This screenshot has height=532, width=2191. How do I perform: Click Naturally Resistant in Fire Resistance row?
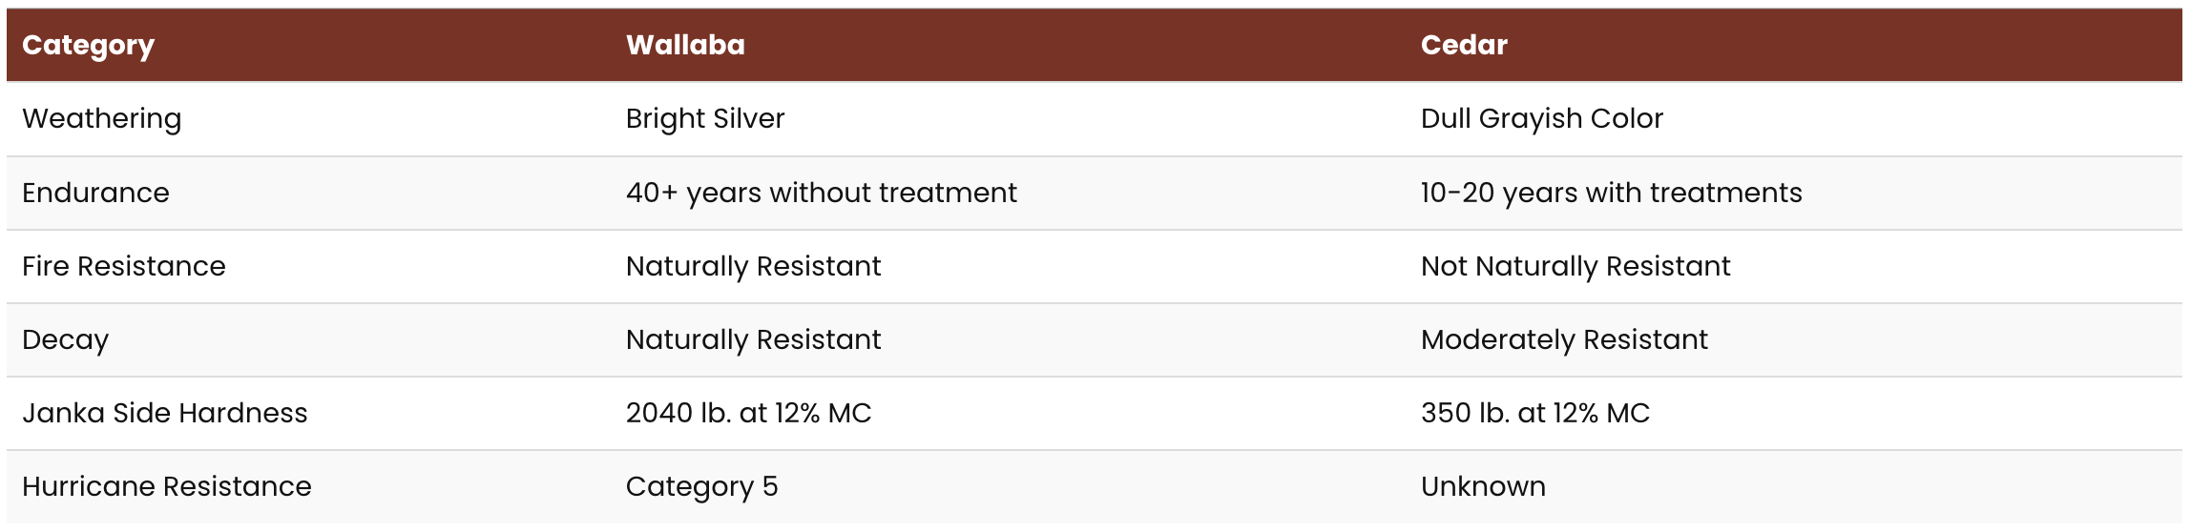coord(753,267)
